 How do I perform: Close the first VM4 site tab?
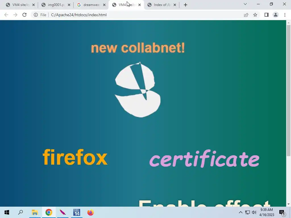[34, 5]
